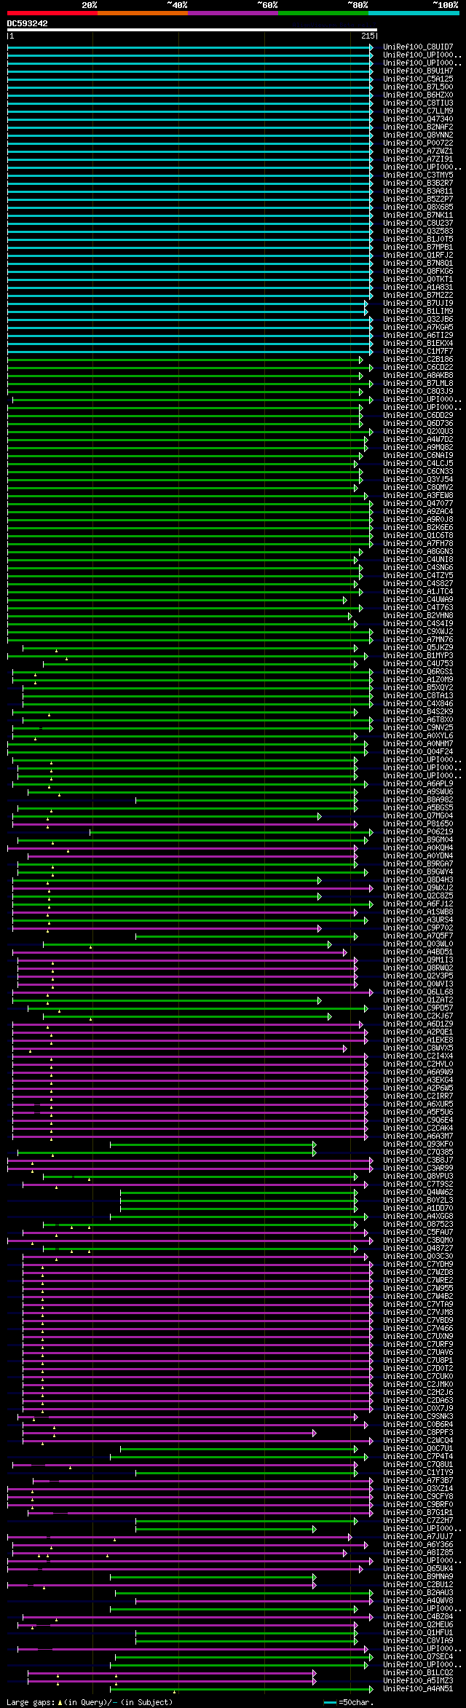Open hit UniRef100_B7L500
The image size is (466, 1708).
click(x=418, y=87)
